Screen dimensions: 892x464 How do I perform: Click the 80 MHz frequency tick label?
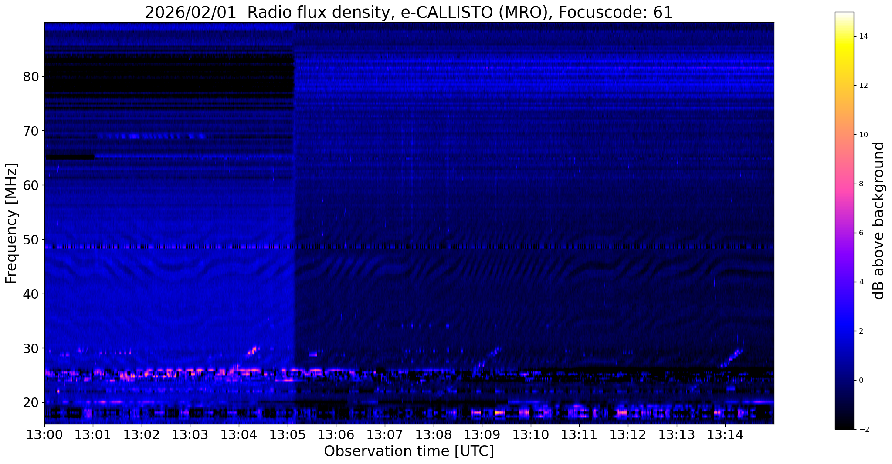31,77
